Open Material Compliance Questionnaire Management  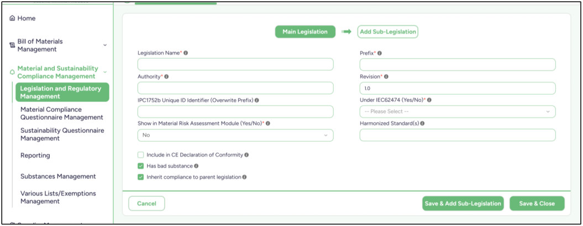(62, 114)
